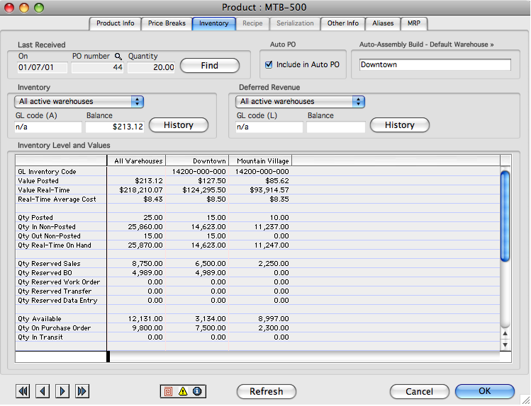Switch to the Other Info tab
531x406 pixels.
tap(342, 23)
